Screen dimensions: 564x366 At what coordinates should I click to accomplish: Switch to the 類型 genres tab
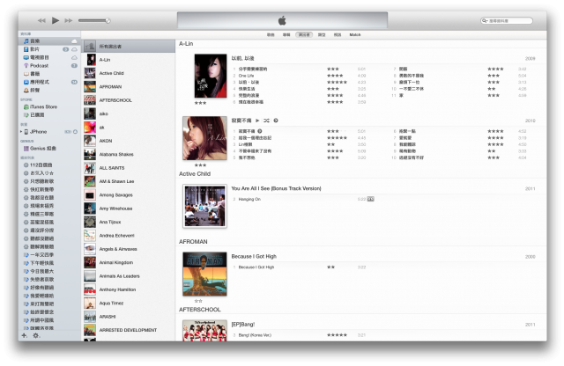coord(322,35)
